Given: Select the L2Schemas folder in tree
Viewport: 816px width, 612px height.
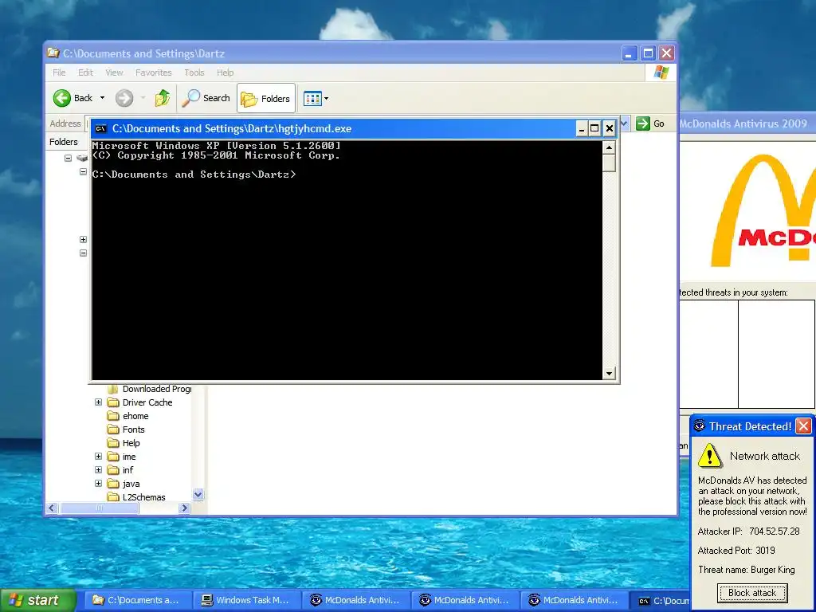Looking at the screenshot, I should pos(136,497).
